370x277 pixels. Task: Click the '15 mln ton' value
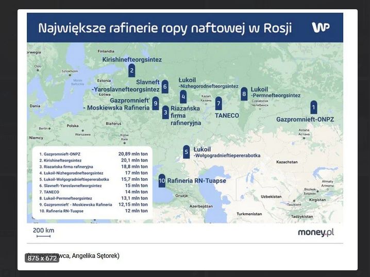[137, 186]
